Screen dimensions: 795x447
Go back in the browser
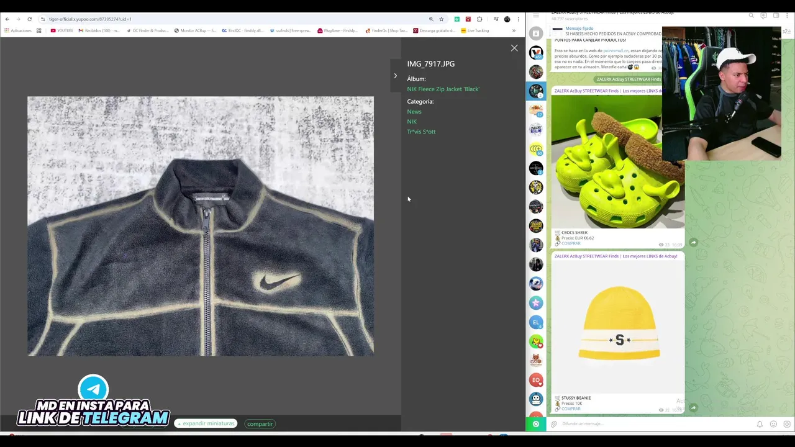point(7,19)
